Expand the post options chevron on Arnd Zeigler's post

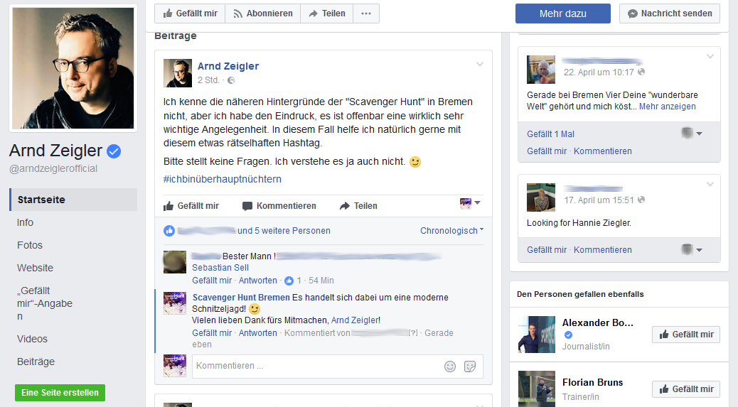(480, 65)
